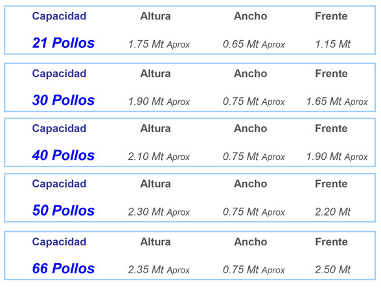Click the 2.50 Mt frente value
The height and width of the screenshot is (290, 381).
click(332, 270)
